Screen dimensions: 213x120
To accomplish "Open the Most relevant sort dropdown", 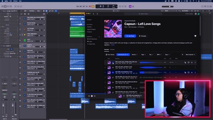I will click(x=190, y=55).
